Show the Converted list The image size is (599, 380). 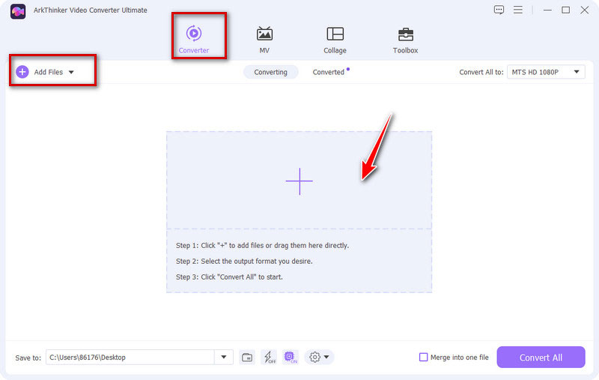pos(329,72)
